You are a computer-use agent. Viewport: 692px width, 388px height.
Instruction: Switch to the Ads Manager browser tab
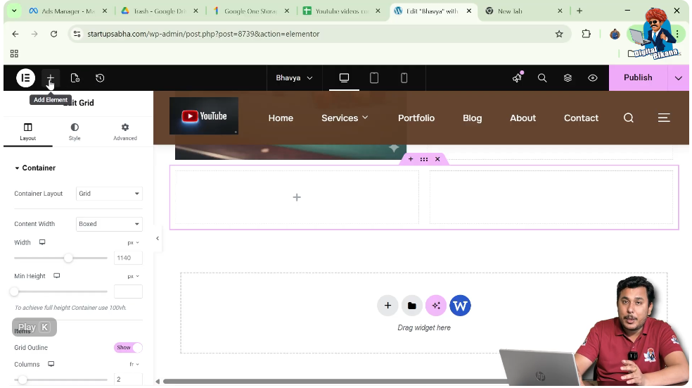(x=68, y=11)
